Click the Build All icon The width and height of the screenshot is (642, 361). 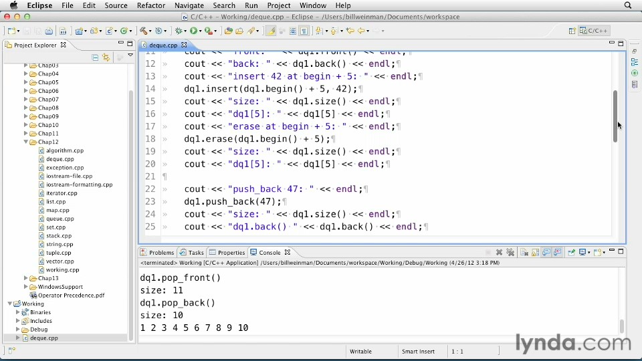(63, 31)
